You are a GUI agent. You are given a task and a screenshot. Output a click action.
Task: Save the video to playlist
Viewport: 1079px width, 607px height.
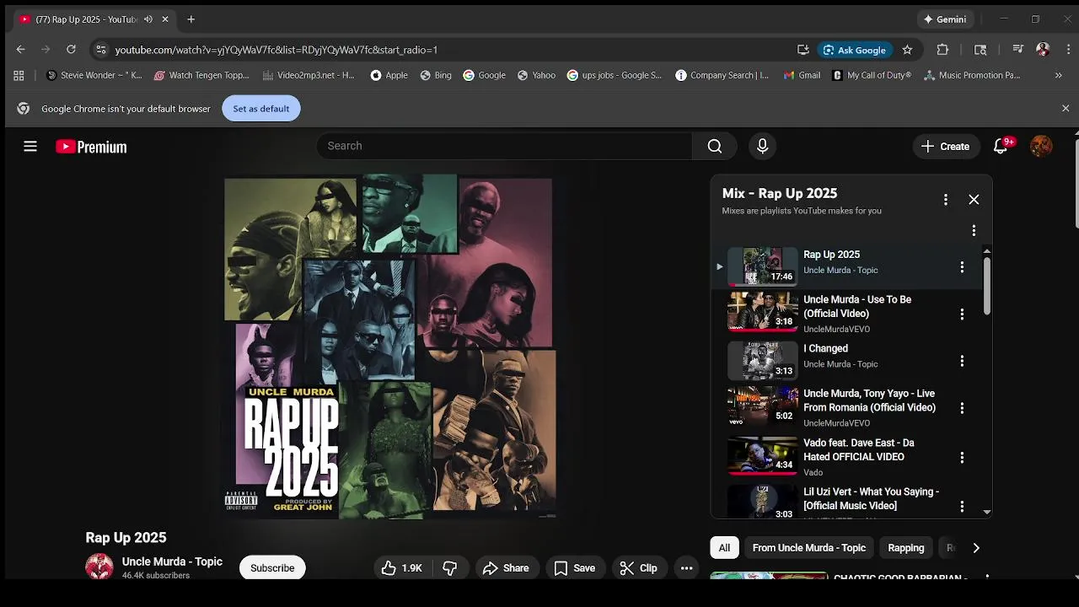(574, 568)
